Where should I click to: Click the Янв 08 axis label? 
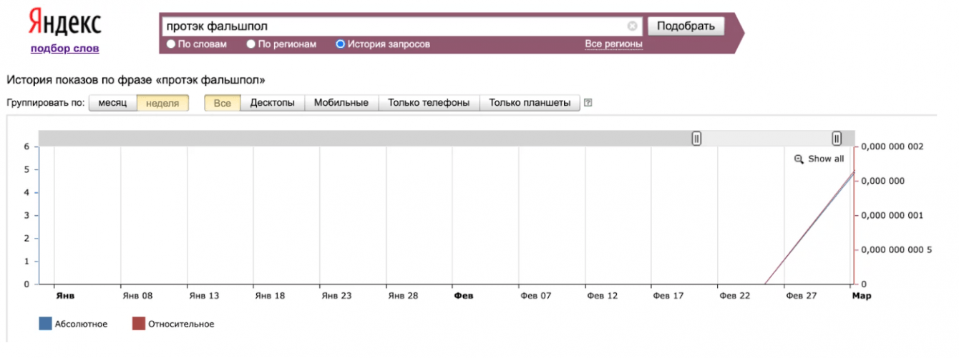point(137,295)
